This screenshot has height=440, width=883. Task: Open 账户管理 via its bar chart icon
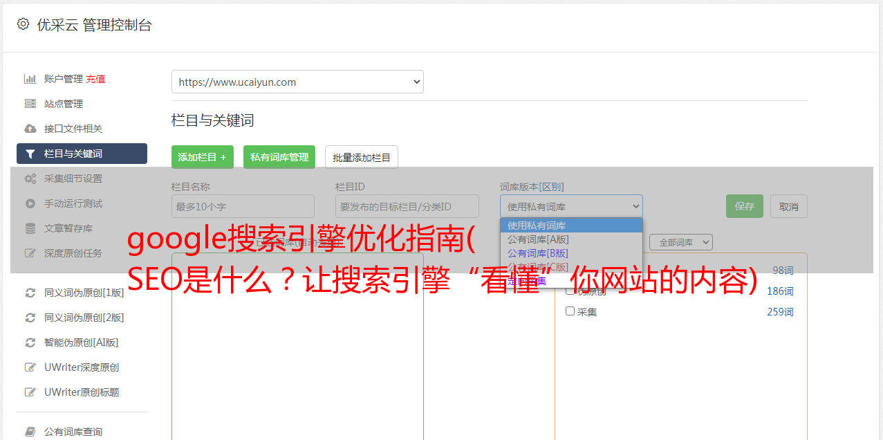[30, 79]
